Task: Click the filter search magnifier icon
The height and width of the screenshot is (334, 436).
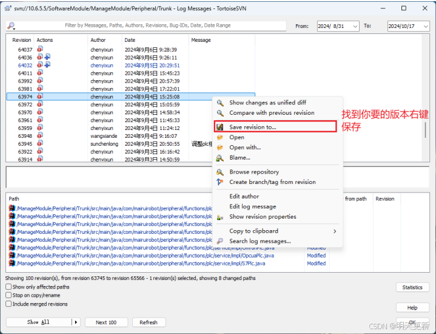Action: pos(11,26)
